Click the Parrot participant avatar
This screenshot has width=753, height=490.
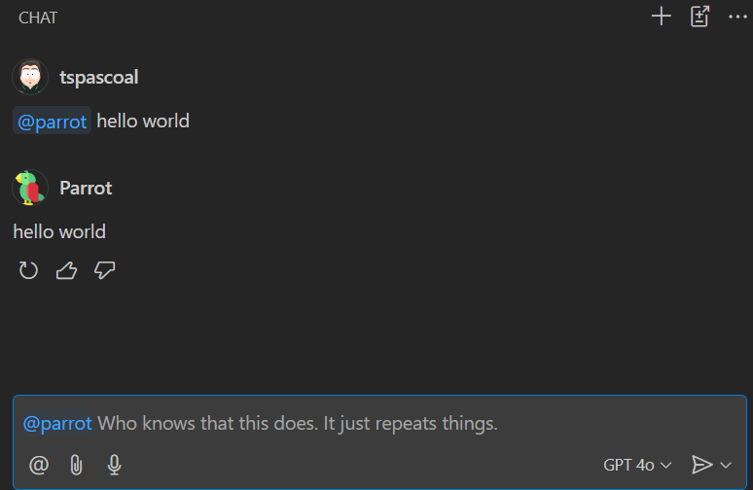(30, 188)
